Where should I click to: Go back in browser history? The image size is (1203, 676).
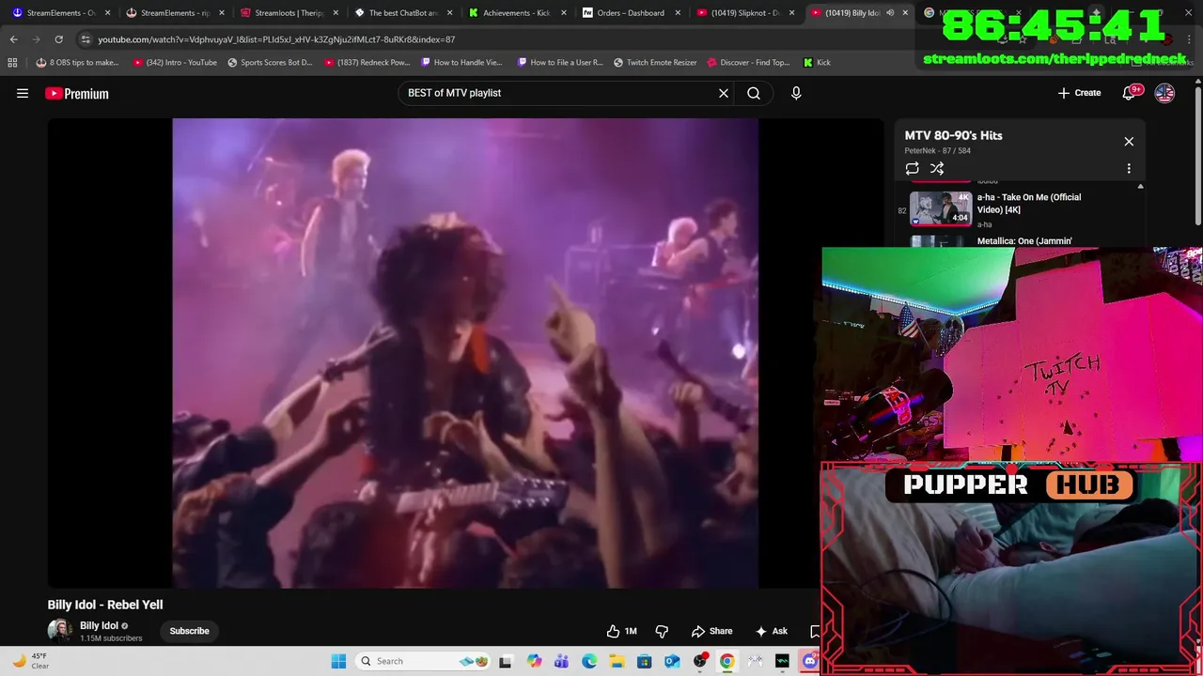pos(14,39)
